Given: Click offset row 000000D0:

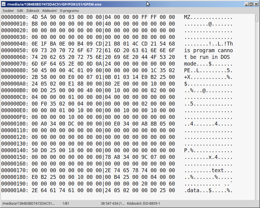Looking at the screenshot, I should tap(15, 104).
